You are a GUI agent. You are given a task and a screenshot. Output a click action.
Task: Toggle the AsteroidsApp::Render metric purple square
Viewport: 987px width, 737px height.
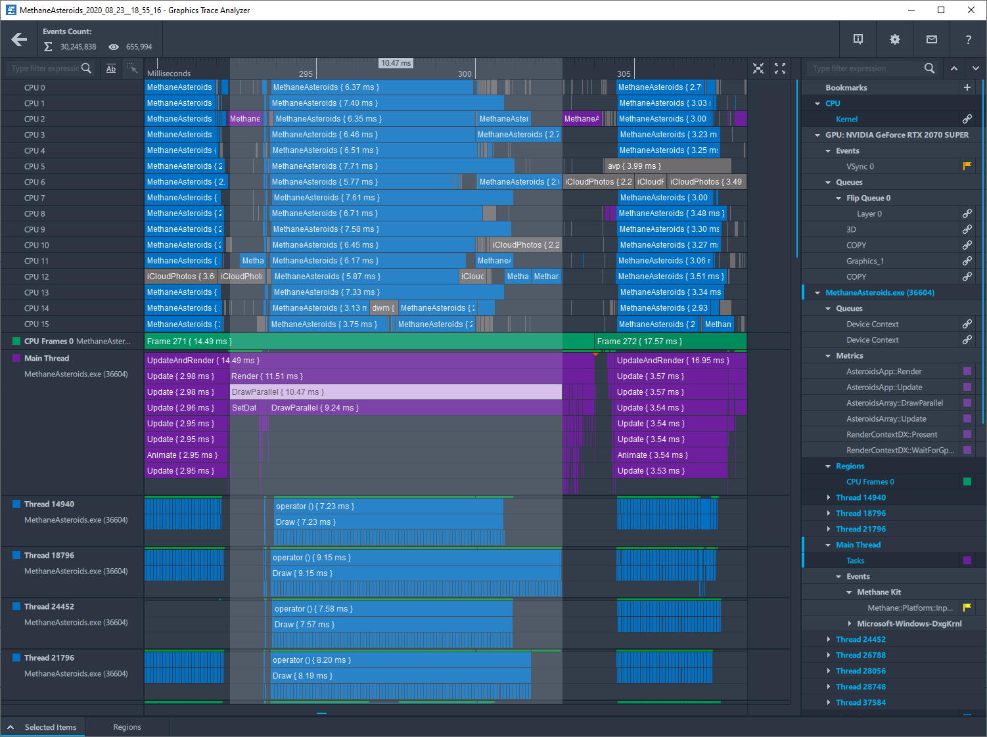tap(967, 371)
